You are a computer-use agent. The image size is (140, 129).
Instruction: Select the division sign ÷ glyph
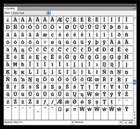45,42
